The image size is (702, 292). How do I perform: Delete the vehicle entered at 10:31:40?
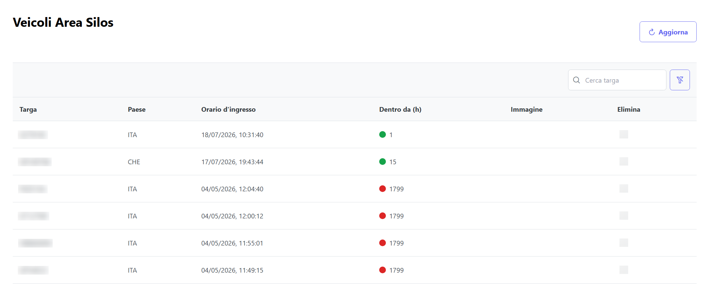point(624,134)
